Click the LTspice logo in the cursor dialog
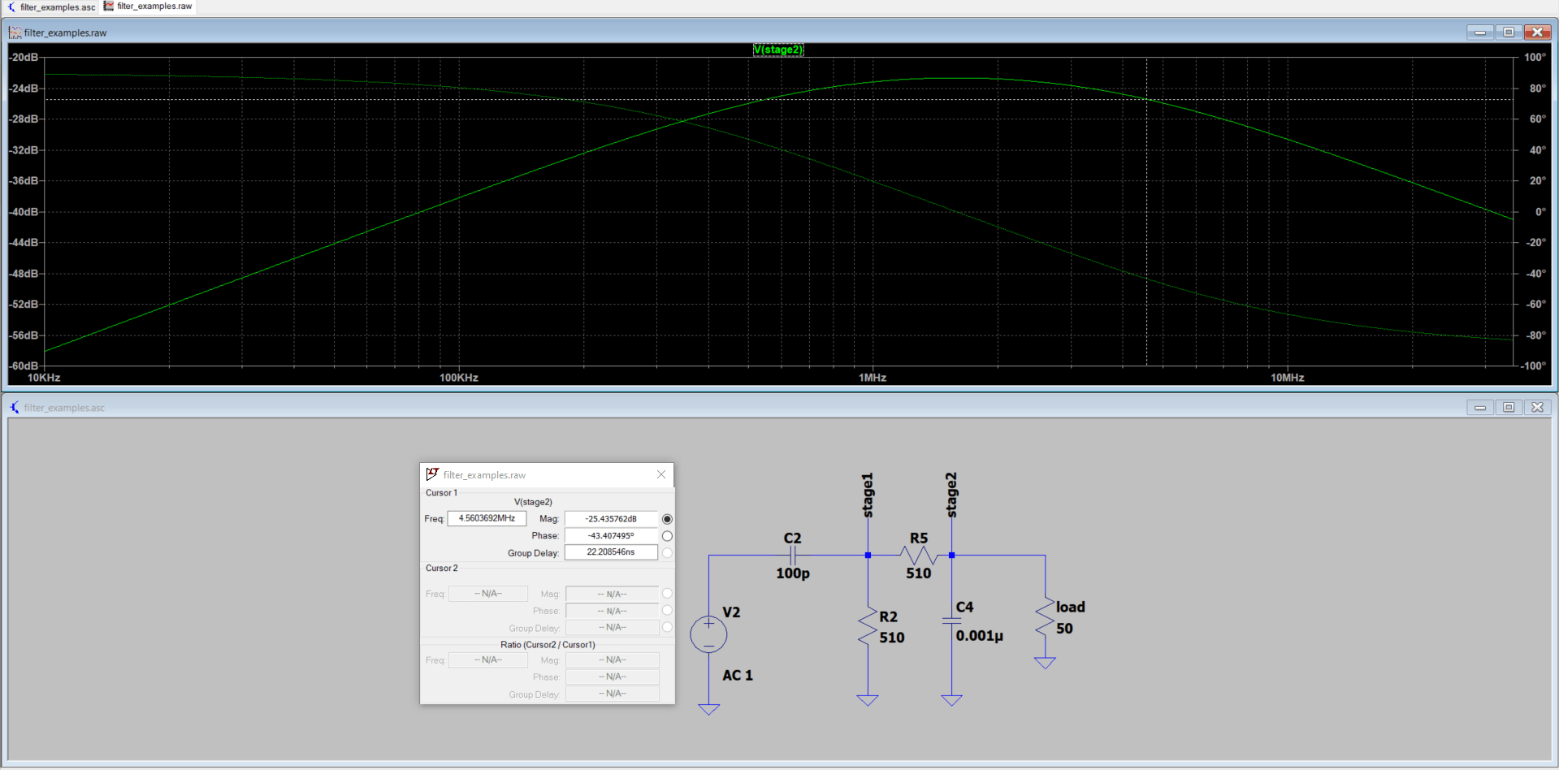 431,474
